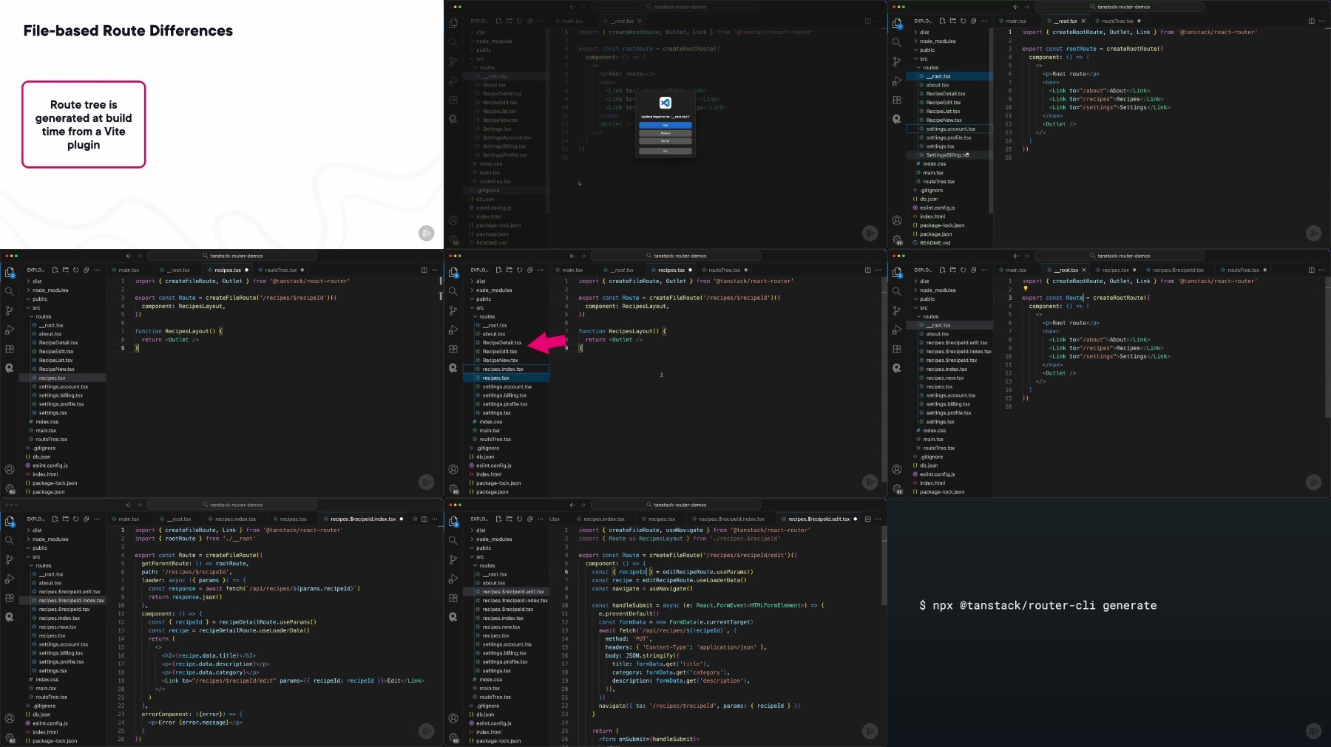The image size is (1331, 747).
Task: Open Manage gear in the pink-arrow window
Action: [453, 488]
